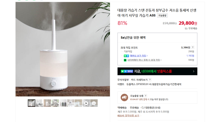The image size is (215, 122).
Task: Click the 오늘출발 badge beside the product title
Action: click(162, 16)
